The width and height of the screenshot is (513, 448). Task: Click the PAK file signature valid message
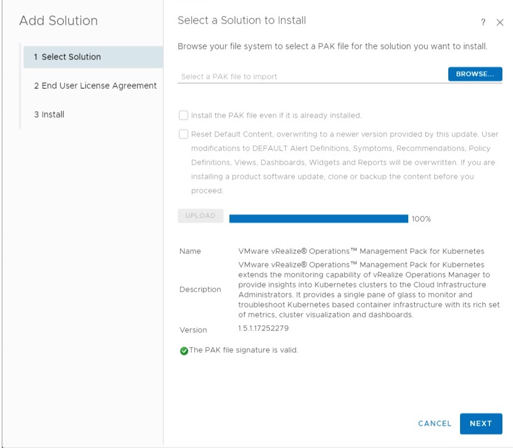coord(244,350)
